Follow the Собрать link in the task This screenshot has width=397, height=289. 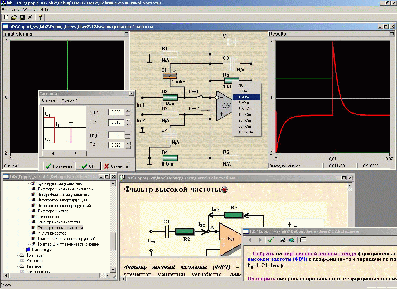(x=263, y=253)
